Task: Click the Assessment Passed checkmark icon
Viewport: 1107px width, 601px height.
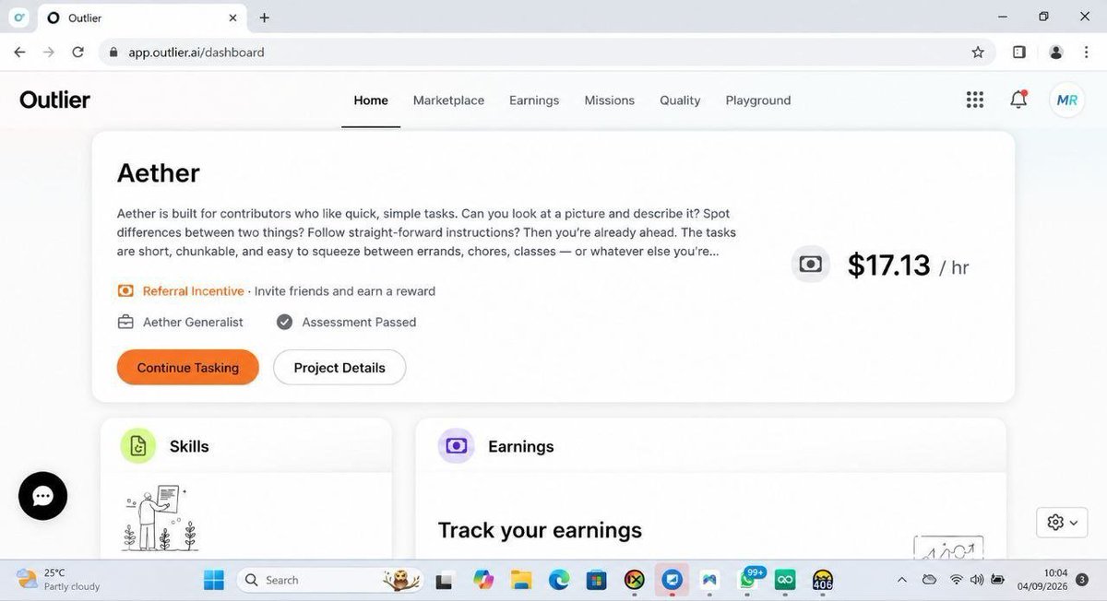Action: point(284,322)
